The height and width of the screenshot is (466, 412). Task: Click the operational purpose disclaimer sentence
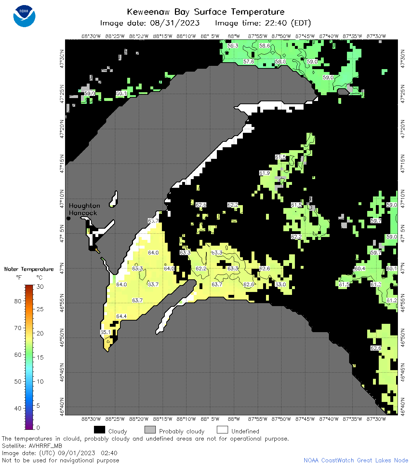pyautogui.click(x=145, y=439)
